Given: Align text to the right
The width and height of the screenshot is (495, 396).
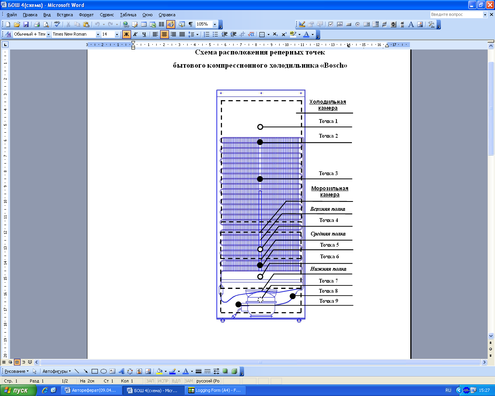Looking at the screenshot, I should point(173,34).
